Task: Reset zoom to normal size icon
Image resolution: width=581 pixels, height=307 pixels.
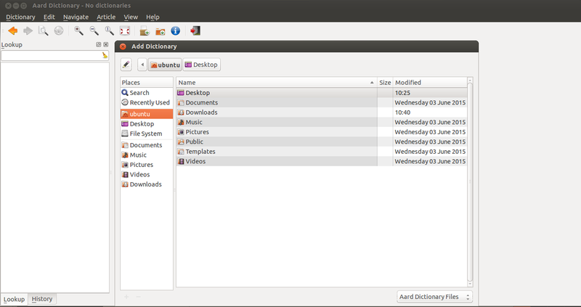Action: pos(110,30)
